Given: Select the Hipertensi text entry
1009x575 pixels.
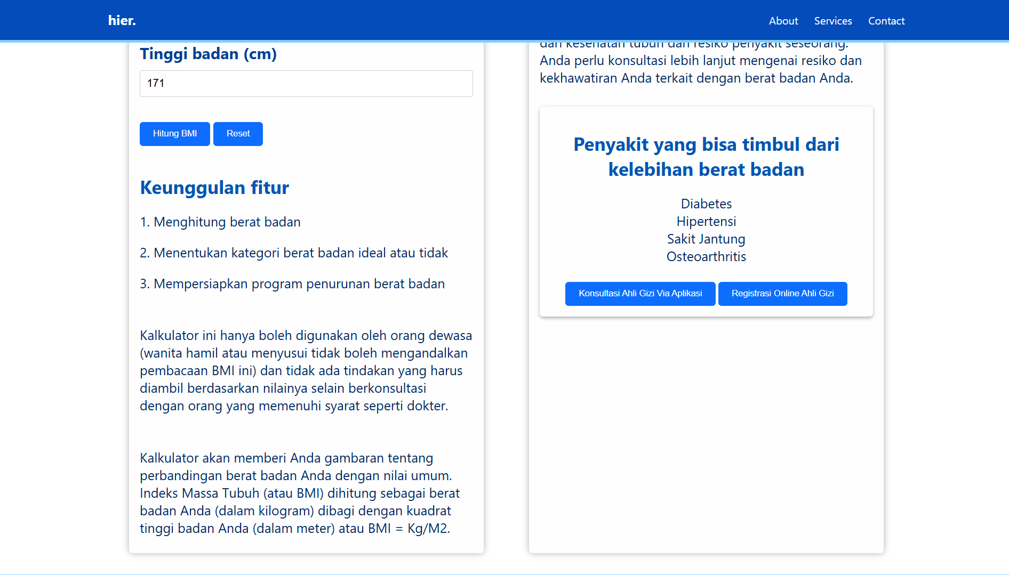Looking at the screenshot, I should [706, 222].
